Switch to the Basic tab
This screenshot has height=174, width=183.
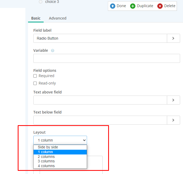(x=36, y=18)
